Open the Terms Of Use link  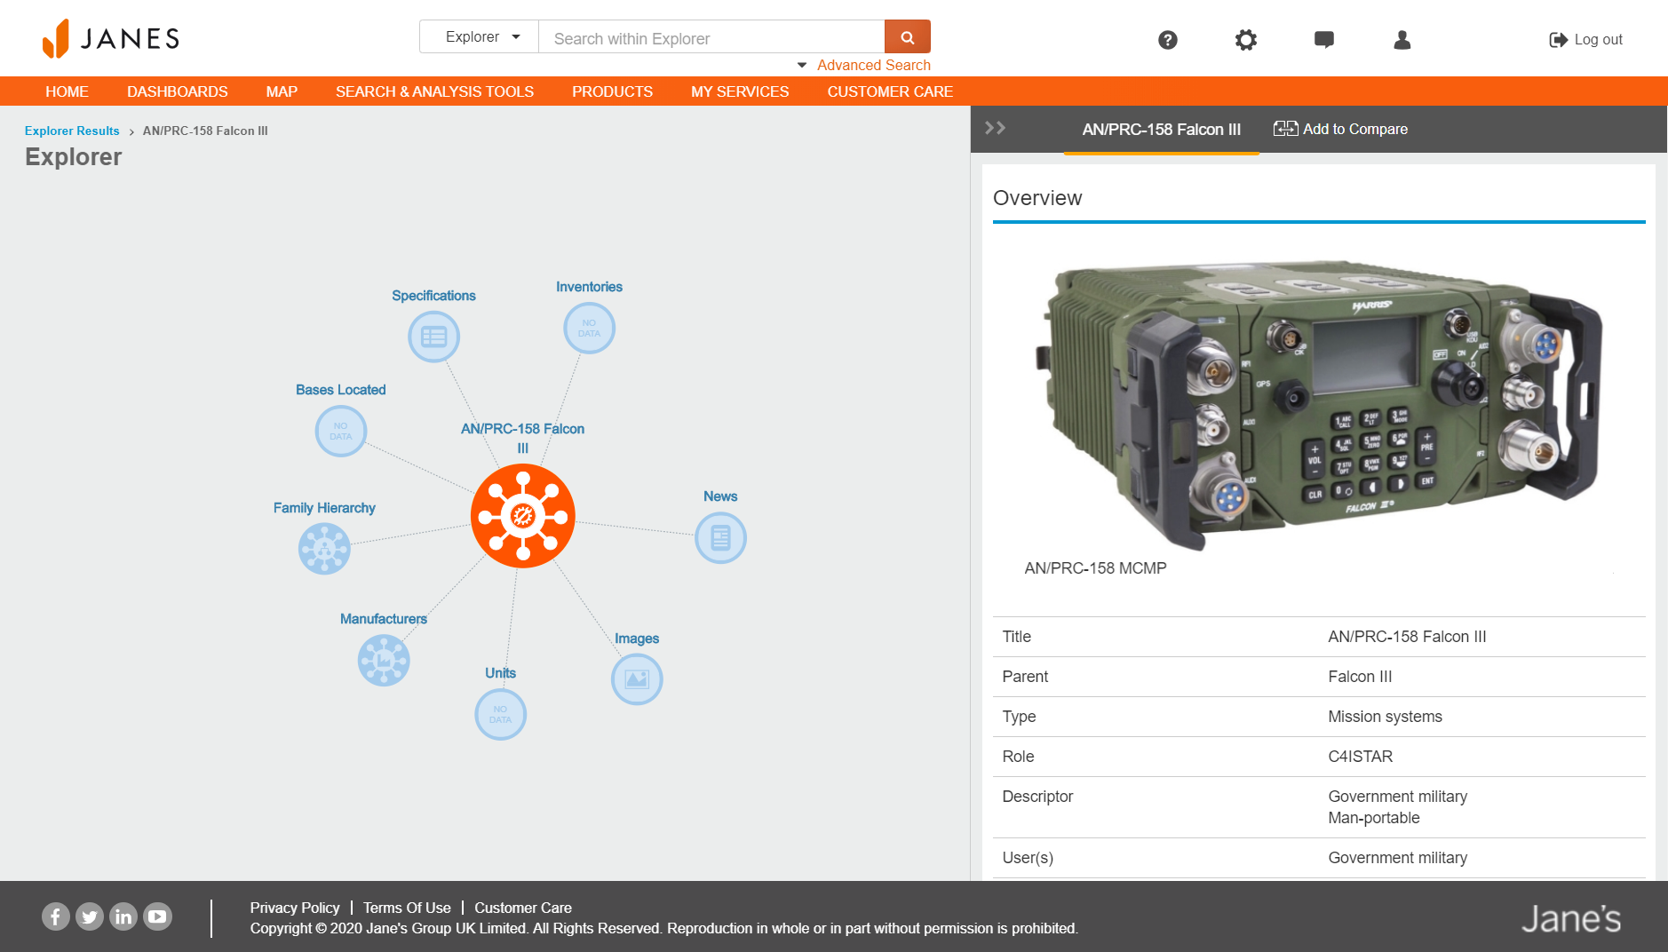(x=407, y=908)
